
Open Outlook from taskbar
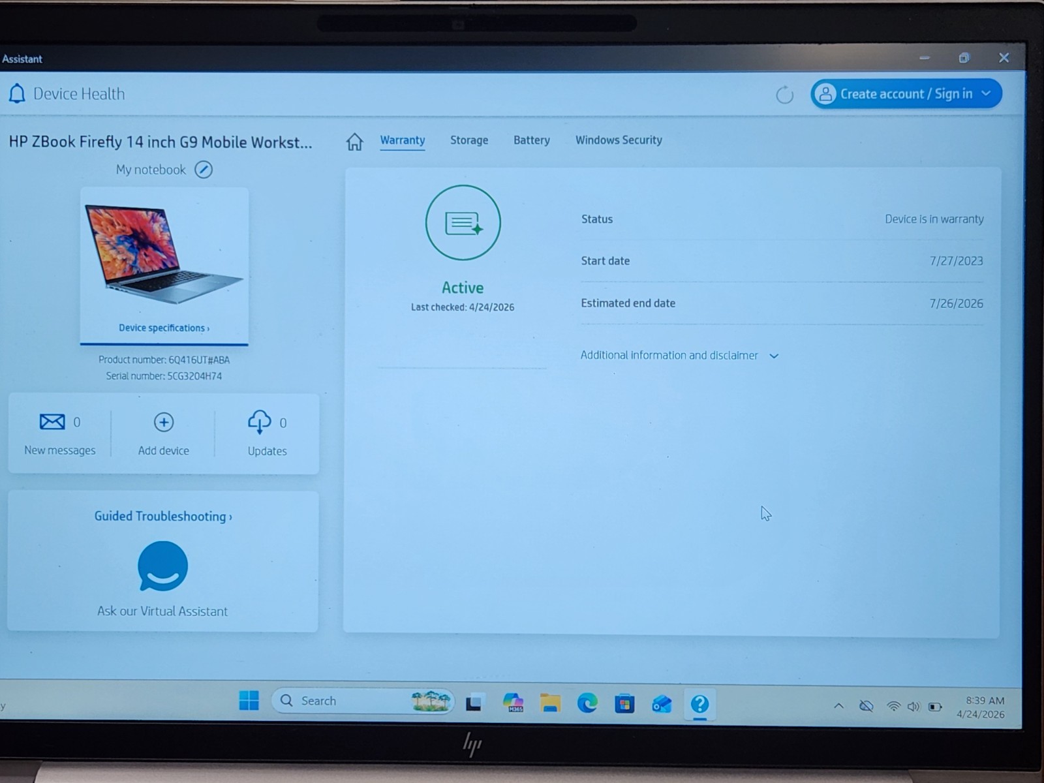click(x=662, y=704)
